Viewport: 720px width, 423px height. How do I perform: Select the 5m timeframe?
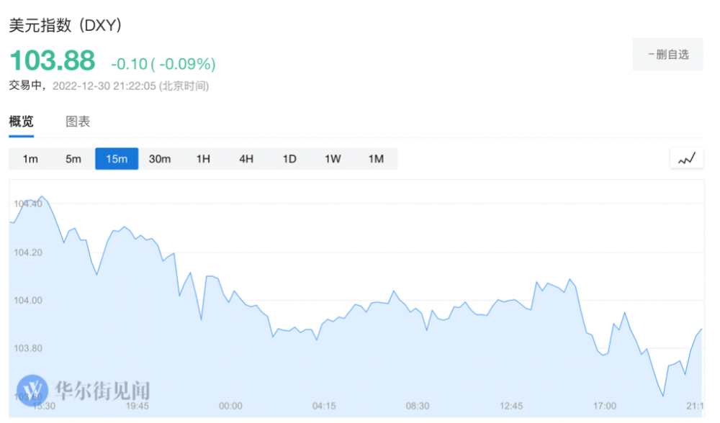73,159
